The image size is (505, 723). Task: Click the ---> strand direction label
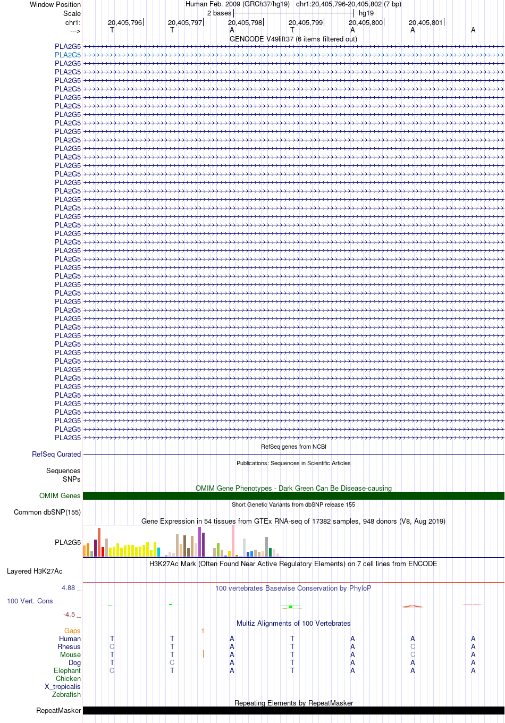click(x=75, y=31)
